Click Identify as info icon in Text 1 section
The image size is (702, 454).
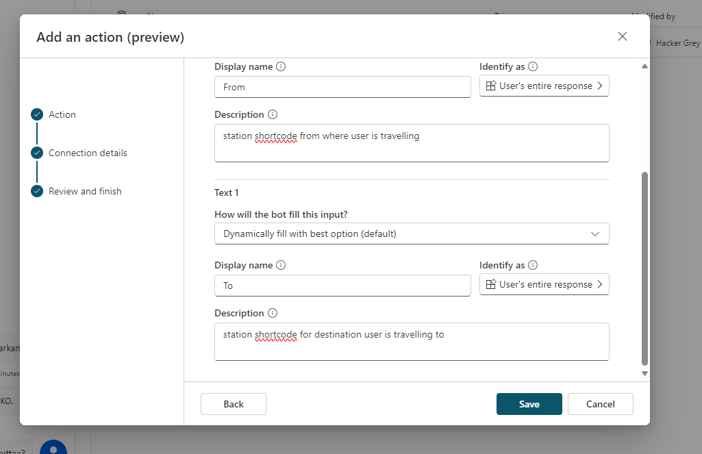tap(533, 266)
